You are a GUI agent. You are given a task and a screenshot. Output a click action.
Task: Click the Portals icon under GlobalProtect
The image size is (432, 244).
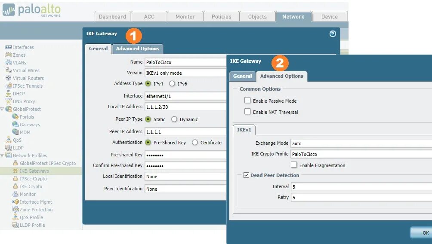point(15,117)
